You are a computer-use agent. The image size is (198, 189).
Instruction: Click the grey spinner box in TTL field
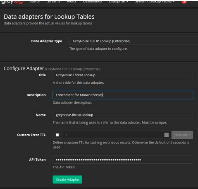click(x=167, y=135)
